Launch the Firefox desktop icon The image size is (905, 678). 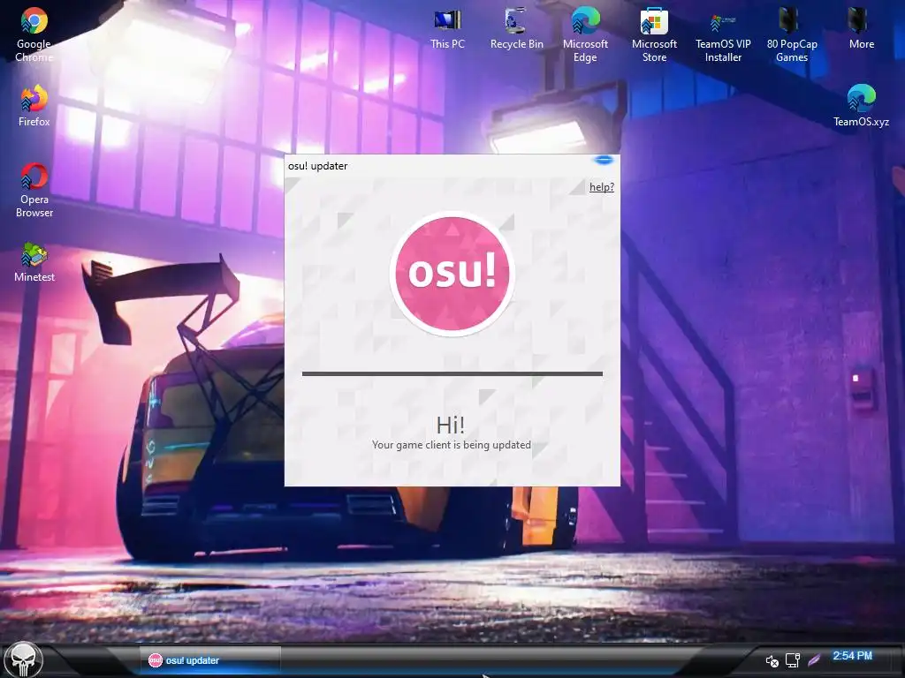(x=34, y=106)
